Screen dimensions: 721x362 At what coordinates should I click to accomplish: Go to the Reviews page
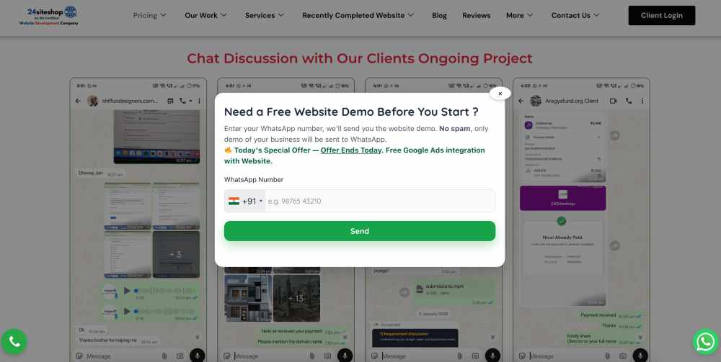click(477, 15)
